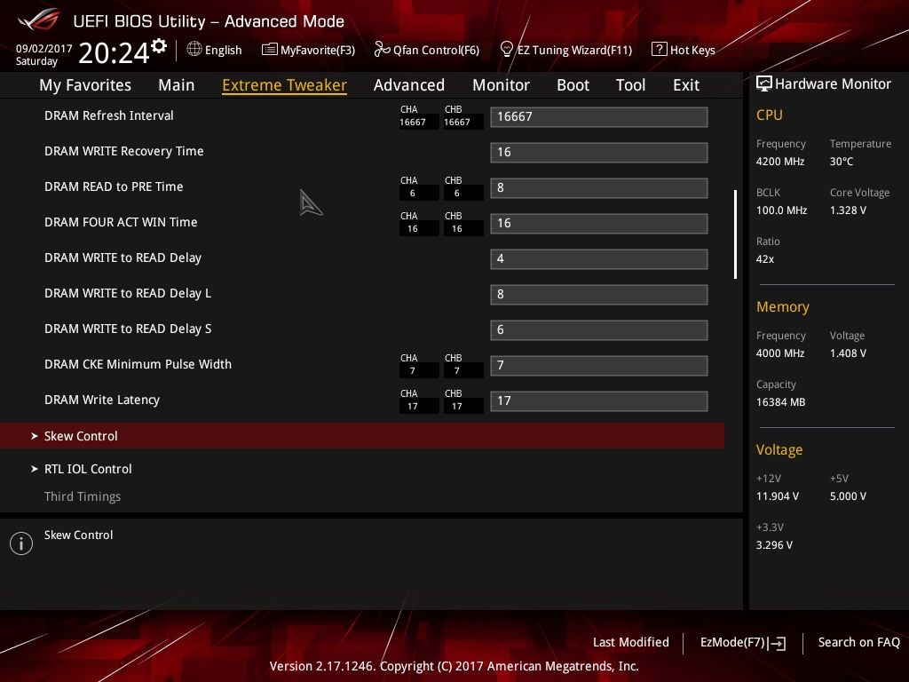Click the CPU Temperature 30°C value
This screenshot has height=682, width=909.
click(x=842, y=162)
